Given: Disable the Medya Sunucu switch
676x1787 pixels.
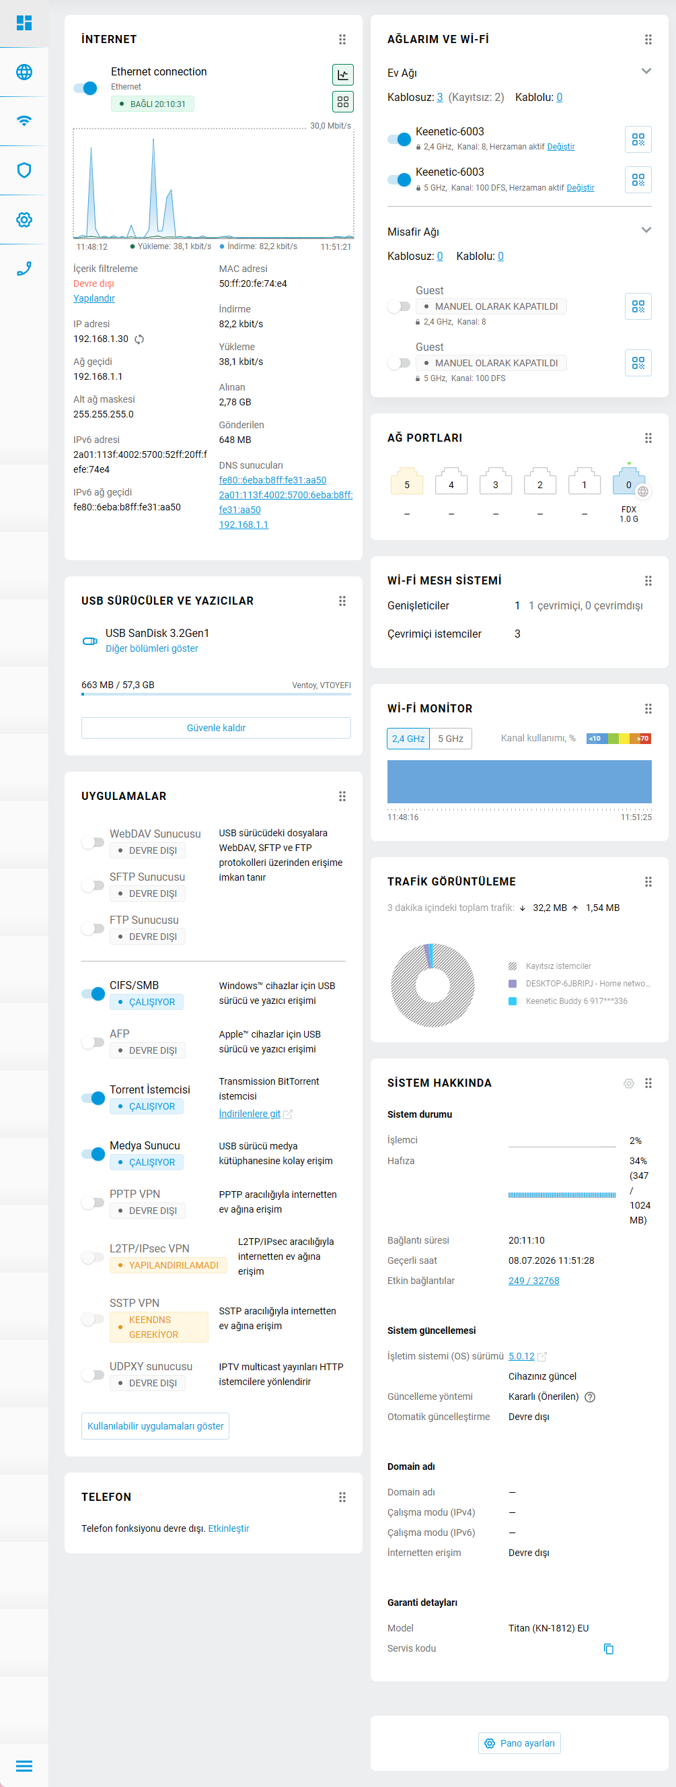Looking at the screenshot, I should pyautogui.click(x=93, y=1153).
